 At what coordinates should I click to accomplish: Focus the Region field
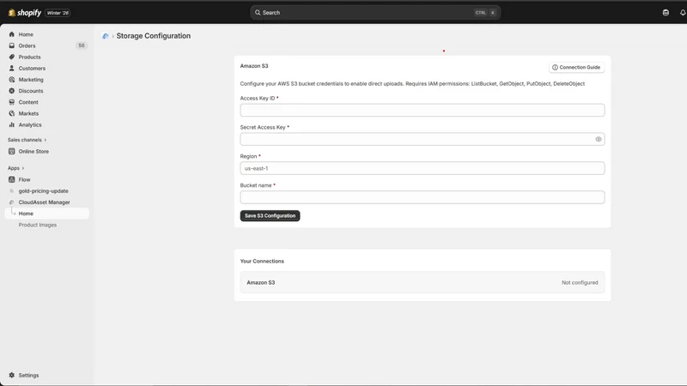(x=423, y=168)
